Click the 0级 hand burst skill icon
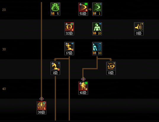 [x=139, y=27]
